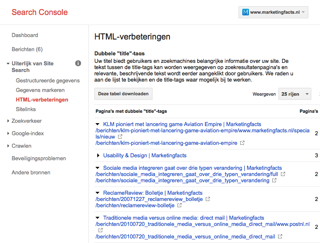Image resolution: width=320 pixels, height=243 pixels.
Task: Open Berichten (6) in the sidebar
Action: click(x=27, y=50)
